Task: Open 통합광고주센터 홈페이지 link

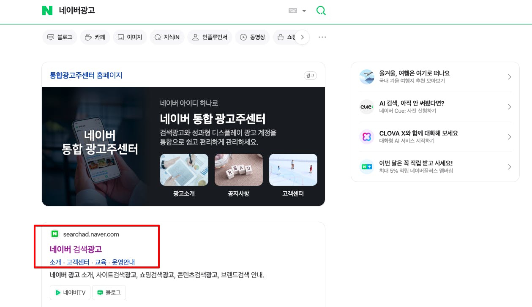Action: (x=86, y=76)
